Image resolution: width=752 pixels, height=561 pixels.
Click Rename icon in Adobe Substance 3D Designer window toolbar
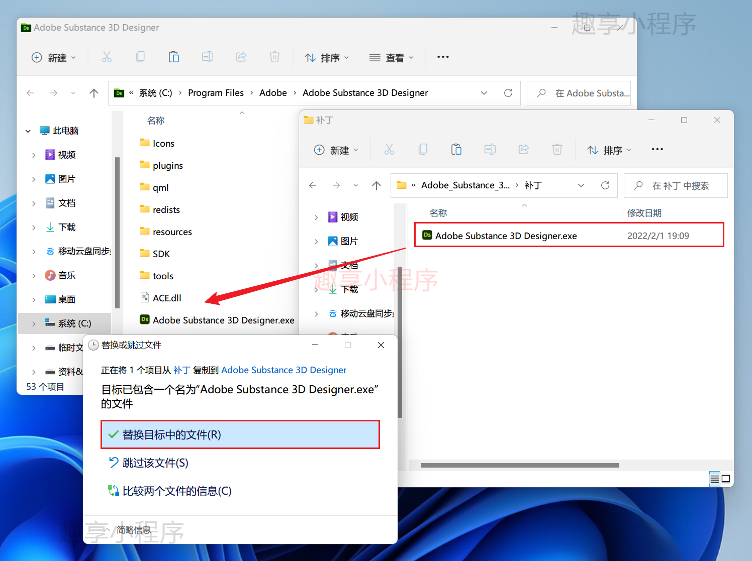[x=208, y=57]
